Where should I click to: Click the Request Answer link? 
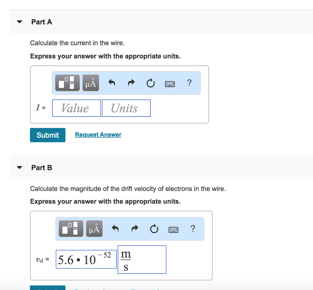click(98, 135)
